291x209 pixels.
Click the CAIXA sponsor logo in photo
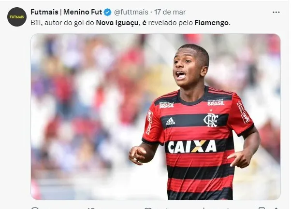[192, 146]
